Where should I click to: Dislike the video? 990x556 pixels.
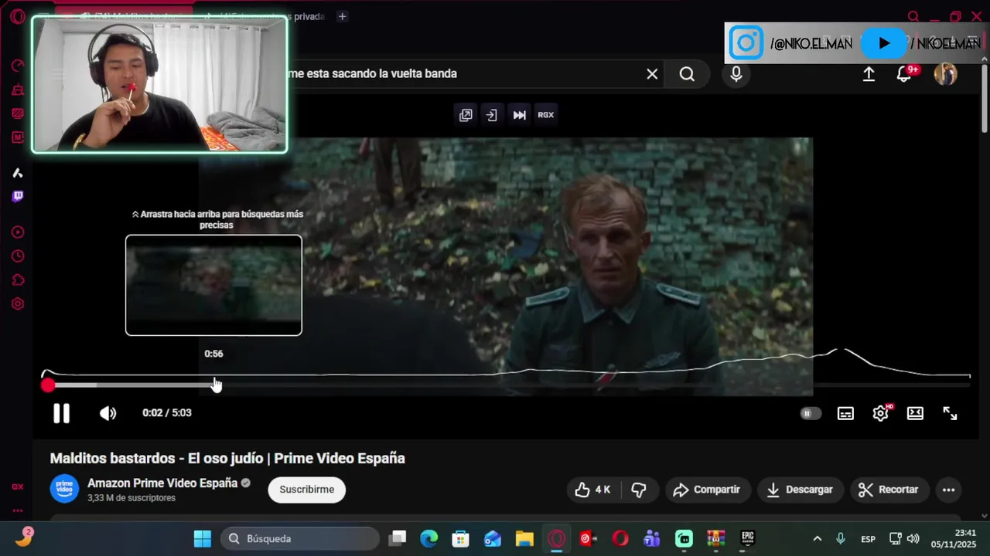pos(639,490)
